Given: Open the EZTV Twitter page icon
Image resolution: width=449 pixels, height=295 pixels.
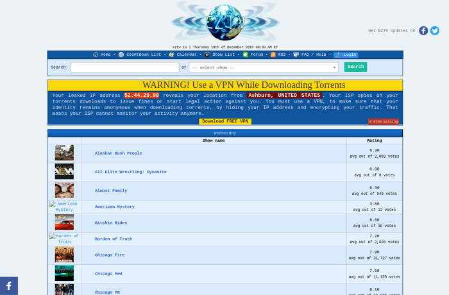Looking at the screenshot, I should 435,31.
